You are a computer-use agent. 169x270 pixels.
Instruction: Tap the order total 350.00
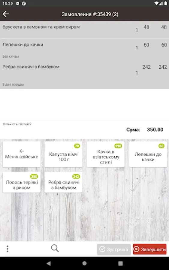155,130
